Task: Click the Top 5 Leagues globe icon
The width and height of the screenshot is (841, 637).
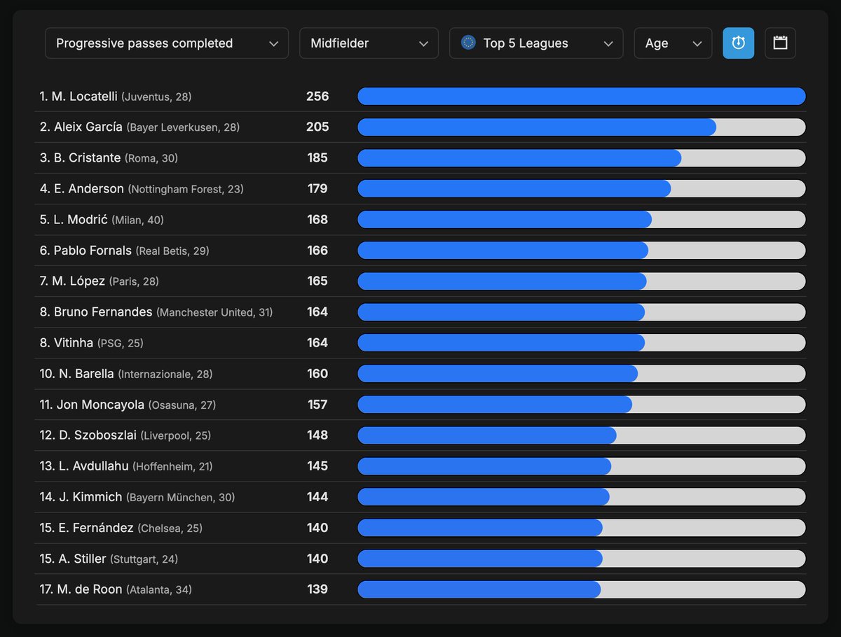Action: pyautogui.click(x=468, y=43)
